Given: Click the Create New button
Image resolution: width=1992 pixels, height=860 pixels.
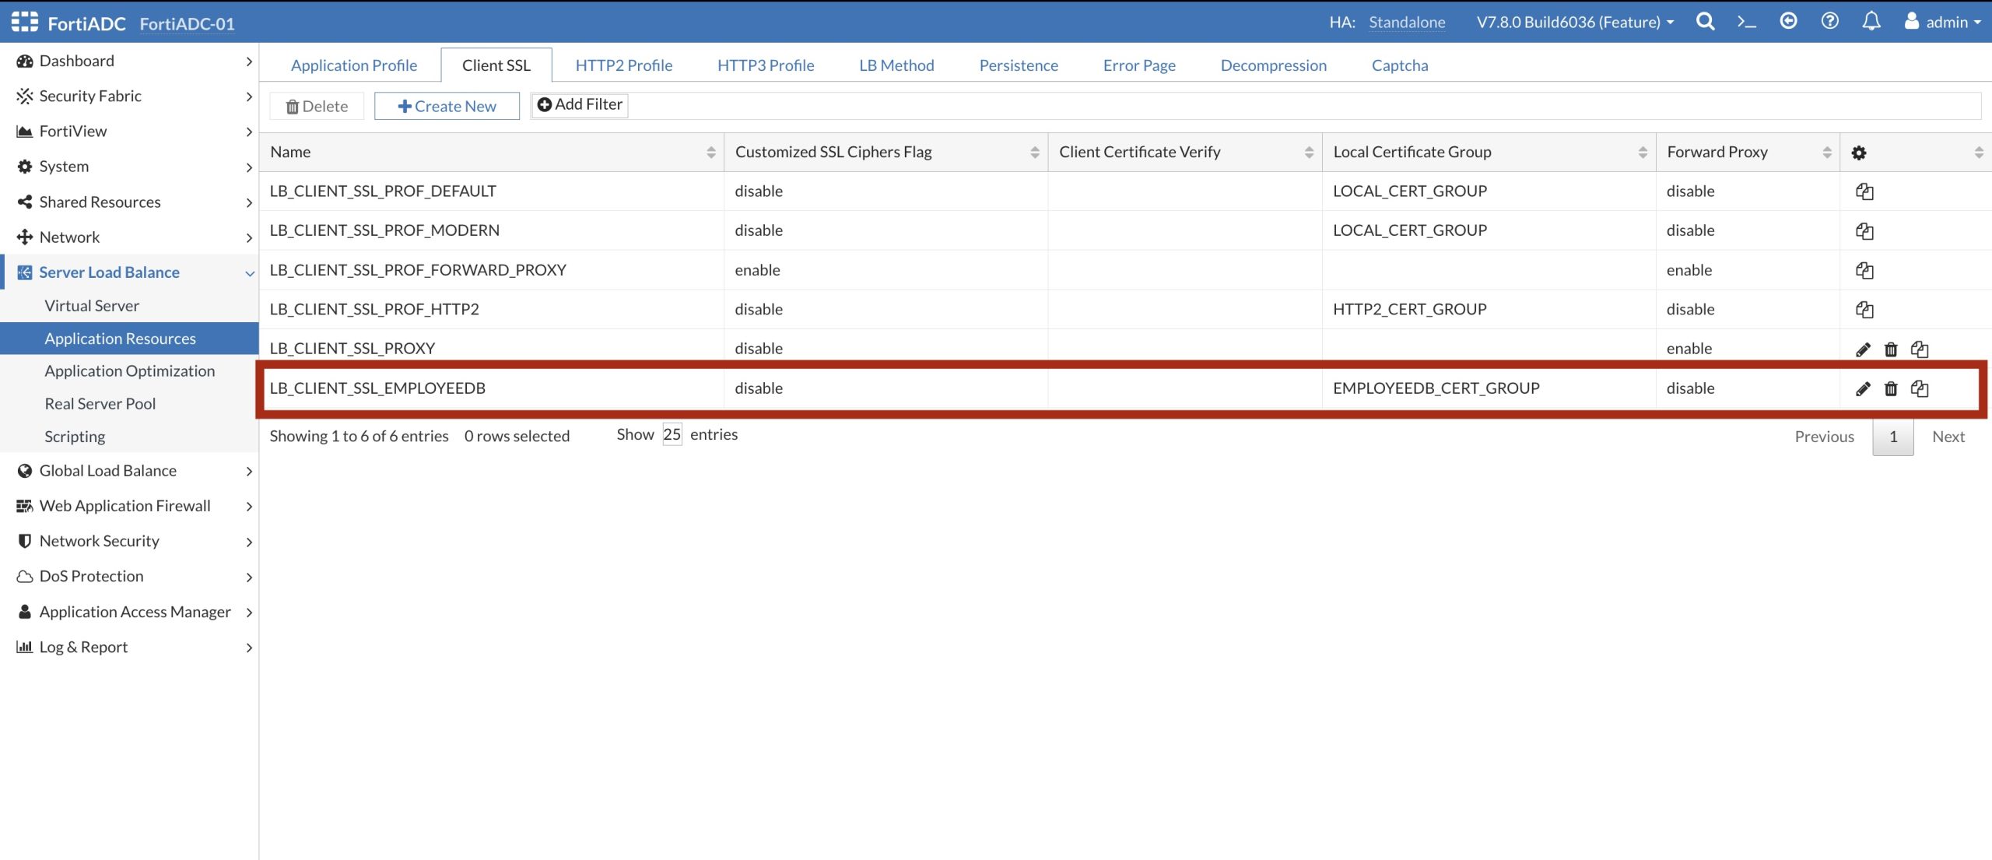Looking at the screenshot, I should 447,106.
